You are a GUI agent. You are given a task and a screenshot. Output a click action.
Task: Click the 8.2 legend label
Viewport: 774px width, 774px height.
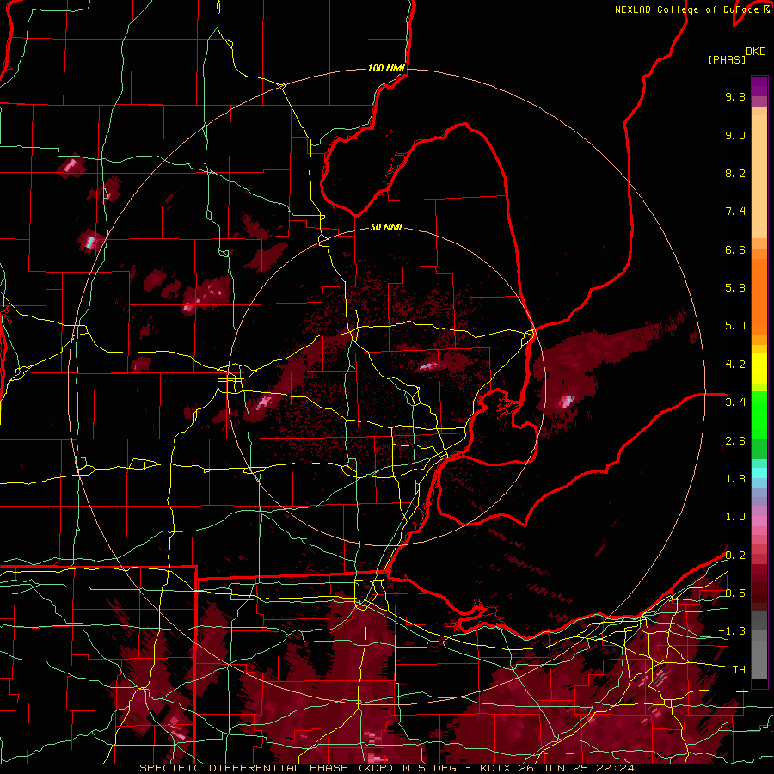pos(735,173)
